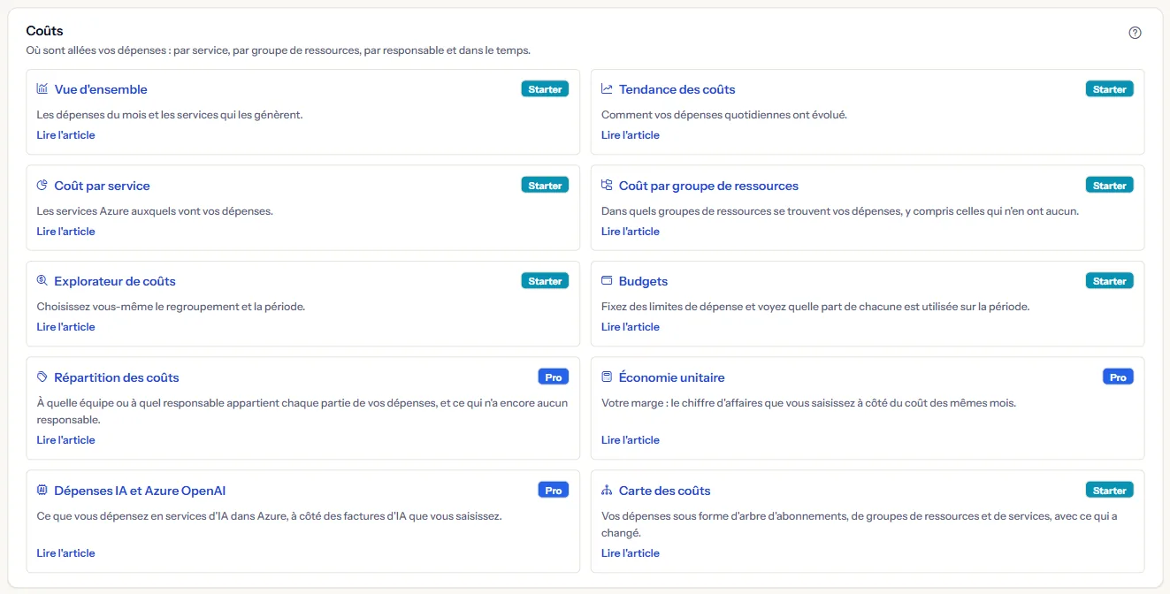The height and width of the screenshot is (594, 1170).
Task: Click the Explorateur de coûts magnifier icon
Action: click(x=42, y=281)
